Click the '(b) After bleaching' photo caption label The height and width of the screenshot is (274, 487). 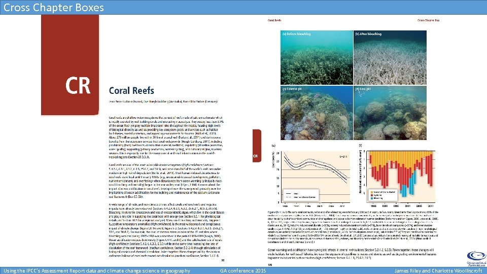pyautogui.click(x=368, y=34)
